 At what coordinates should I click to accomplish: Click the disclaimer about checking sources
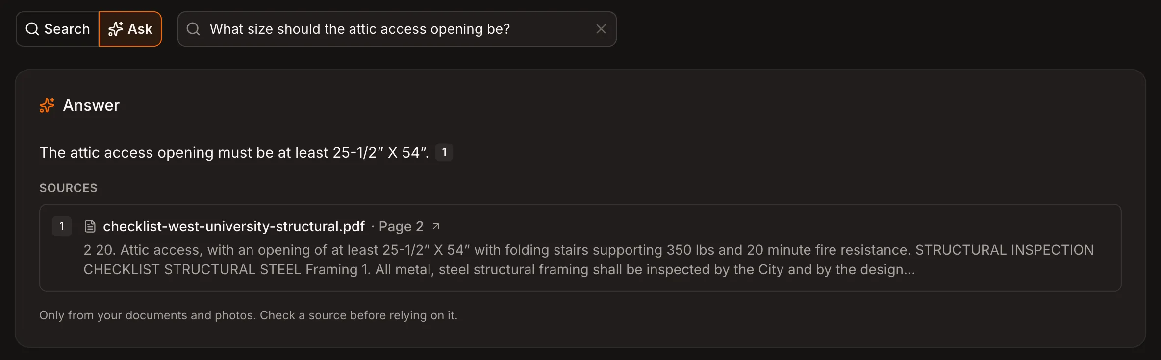tap(248, 315)
